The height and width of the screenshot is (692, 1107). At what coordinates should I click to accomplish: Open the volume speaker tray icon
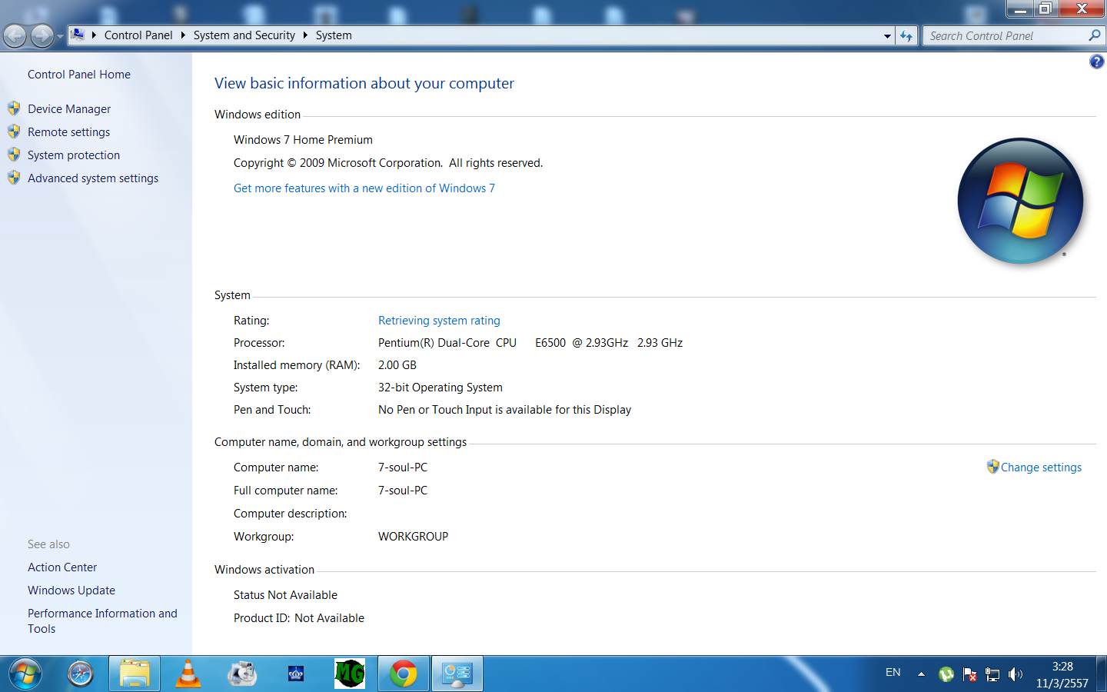(1016, 674)
